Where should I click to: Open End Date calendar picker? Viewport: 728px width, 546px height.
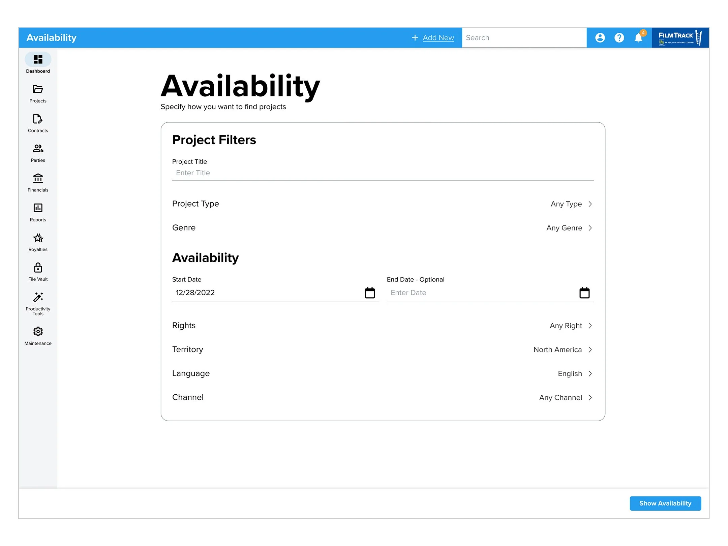[x=584, y=293]
